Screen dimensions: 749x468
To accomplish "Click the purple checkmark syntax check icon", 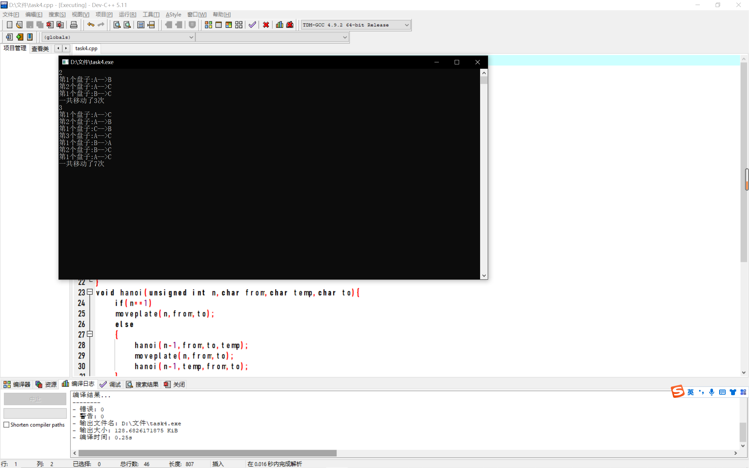I will tap(252, 25).
